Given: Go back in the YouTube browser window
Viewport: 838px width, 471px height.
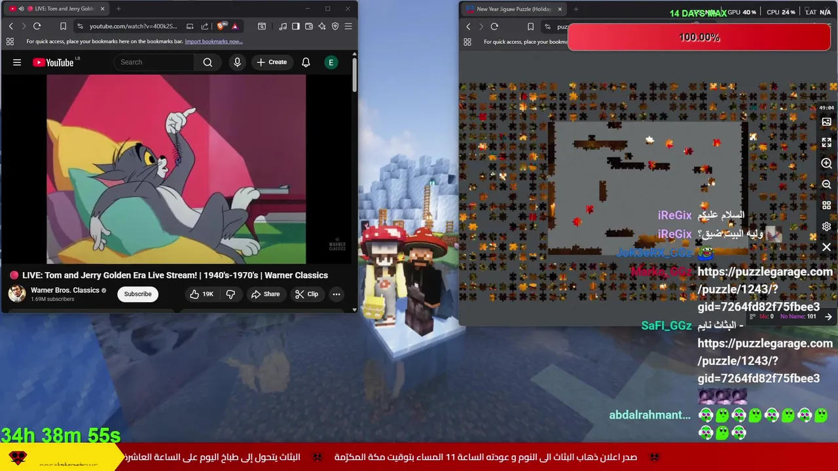Looking at the screenshot, I should point(10,26).
